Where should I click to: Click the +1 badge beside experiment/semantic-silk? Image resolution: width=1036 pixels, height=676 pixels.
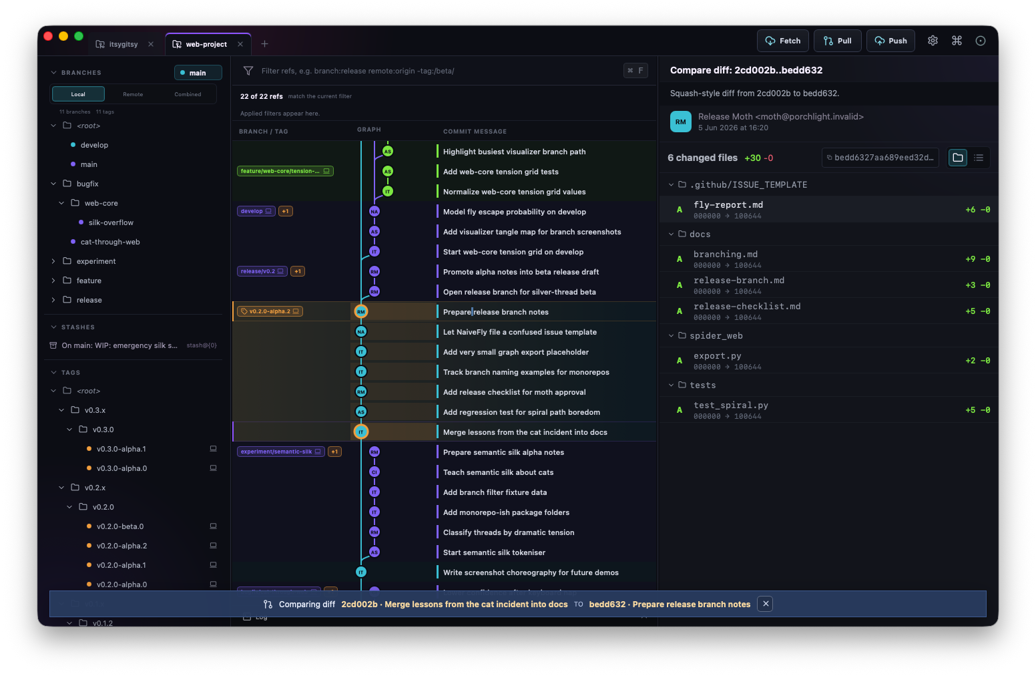(x=335, y=452)
